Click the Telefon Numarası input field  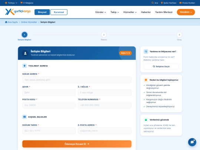[x=104, y=105]
